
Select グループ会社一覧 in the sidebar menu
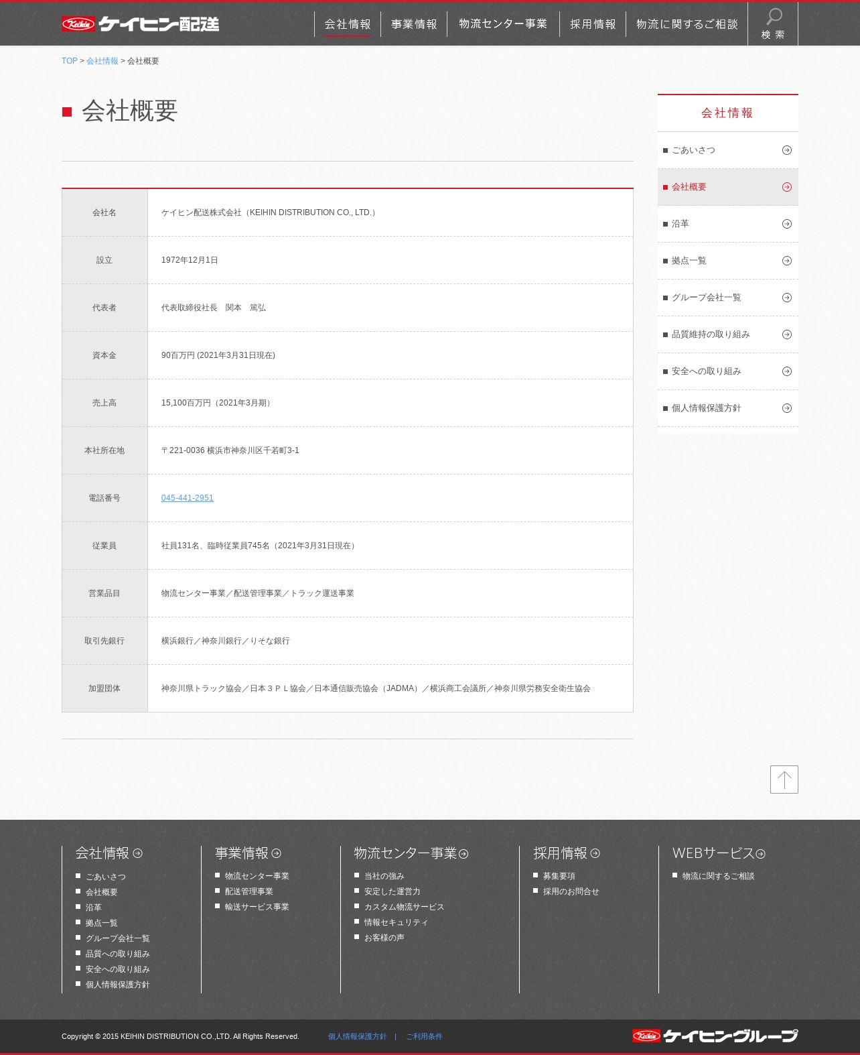728,298
